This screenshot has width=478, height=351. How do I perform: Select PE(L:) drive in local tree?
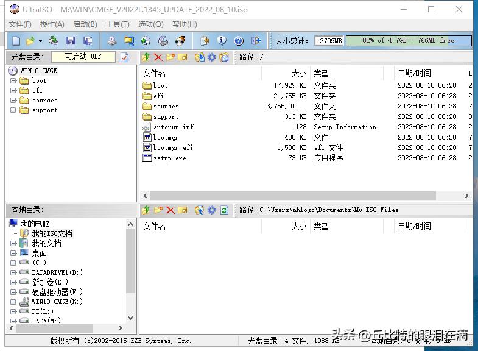[43, 311]
